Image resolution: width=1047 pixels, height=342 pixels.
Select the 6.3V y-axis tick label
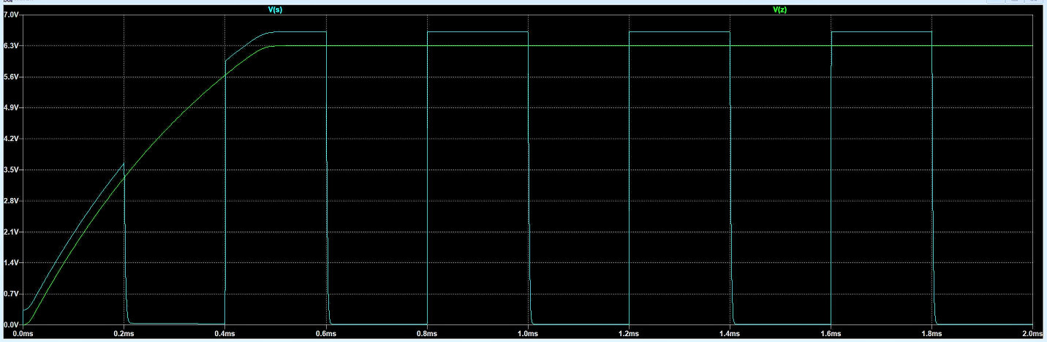point(12,45)
